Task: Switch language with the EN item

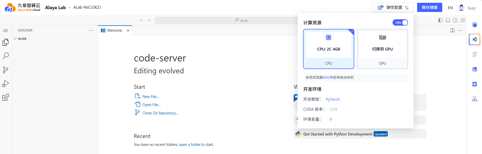Action: pos(450,8)
